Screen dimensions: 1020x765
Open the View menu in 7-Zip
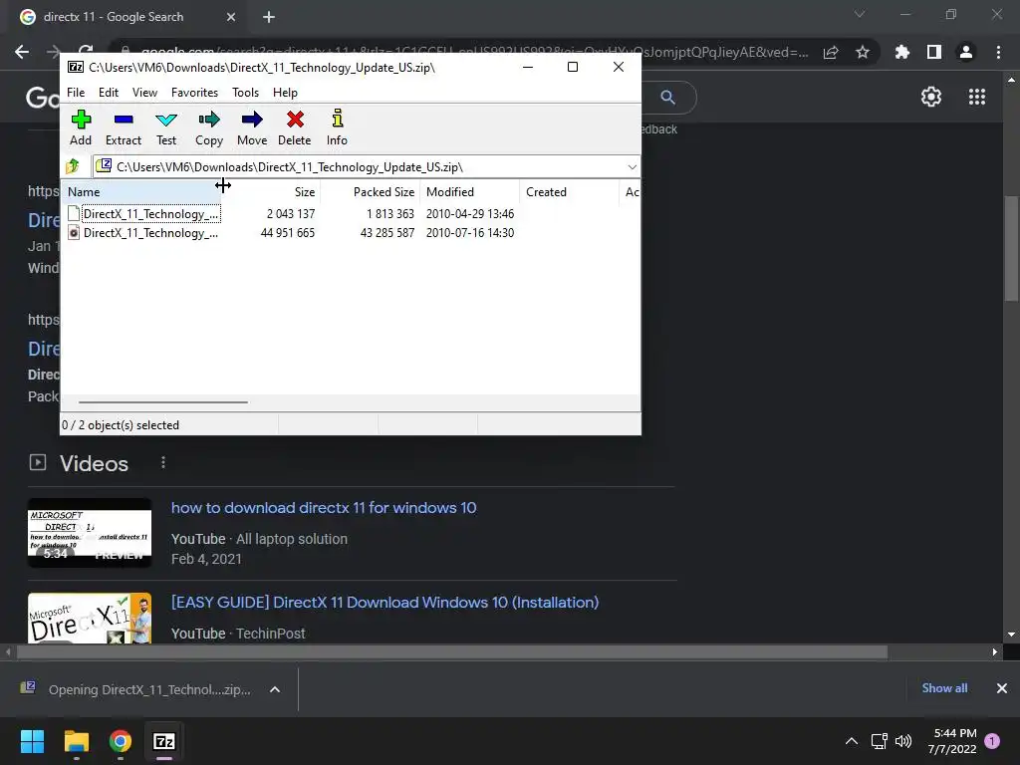point(144,93)
